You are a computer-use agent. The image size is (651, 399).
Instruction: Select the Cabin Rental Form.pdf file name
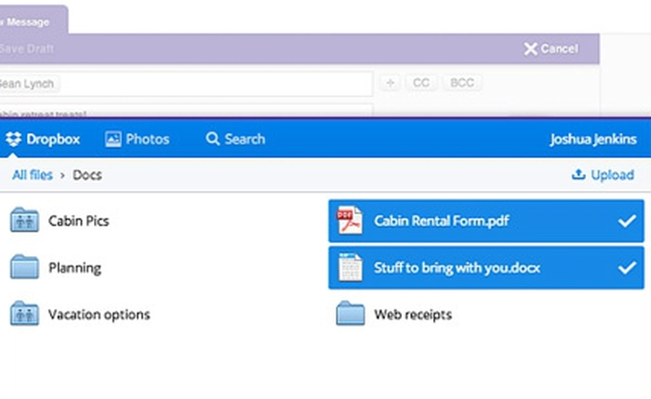click(442, 221)
